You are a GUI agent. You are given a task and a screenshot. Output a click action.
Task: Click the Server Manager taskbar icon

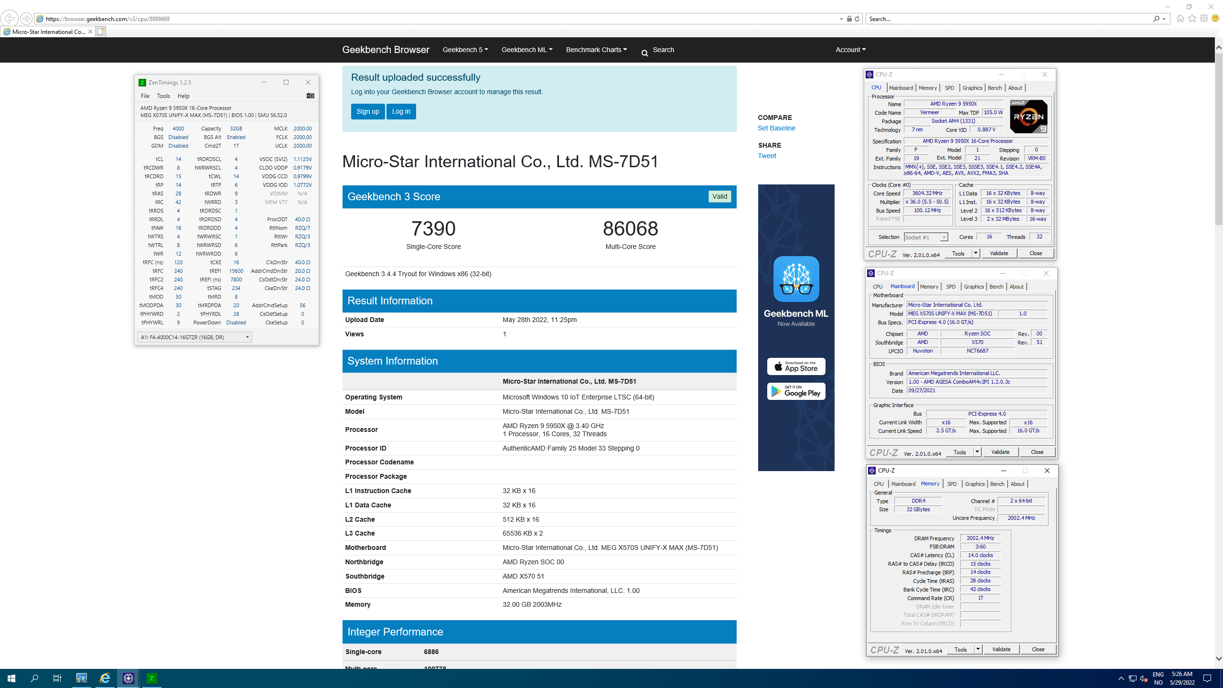82,678
